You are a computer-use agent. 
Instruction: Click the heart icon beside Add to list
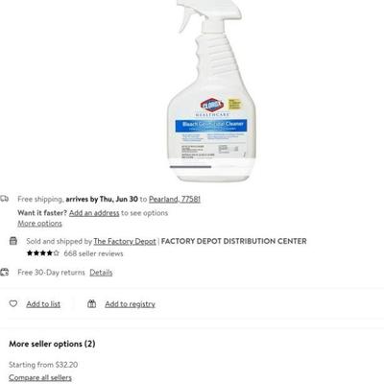click(x=13, y=303)
